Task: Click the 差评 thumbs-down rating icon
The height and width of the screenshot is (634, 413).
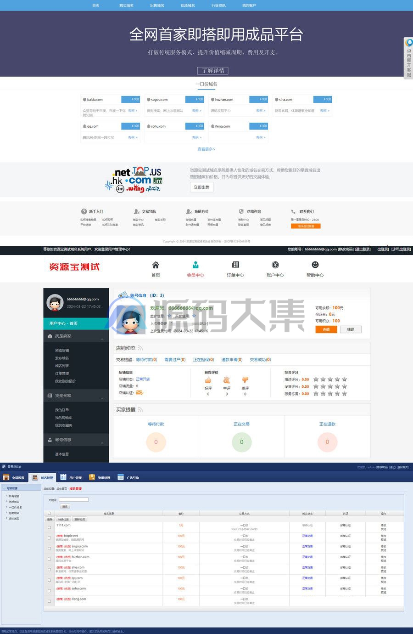Action: (245, 380)
